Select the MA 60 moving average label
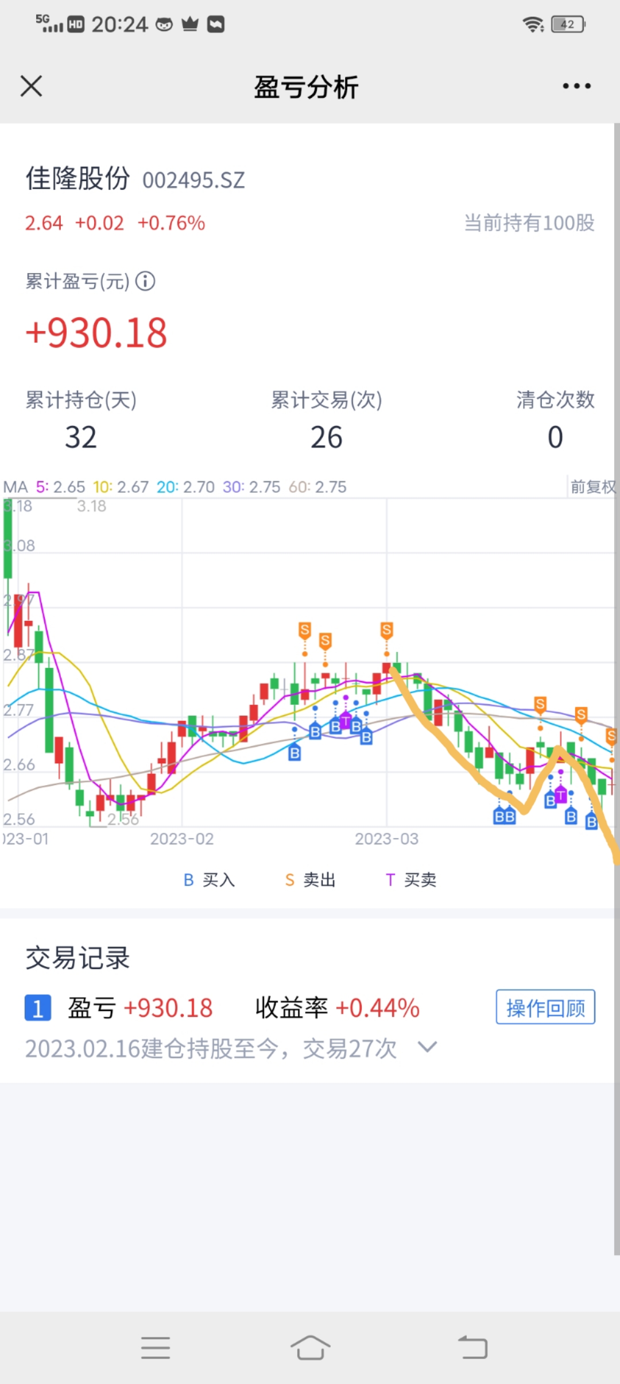The image size is (620, 1384). point(317,487)
